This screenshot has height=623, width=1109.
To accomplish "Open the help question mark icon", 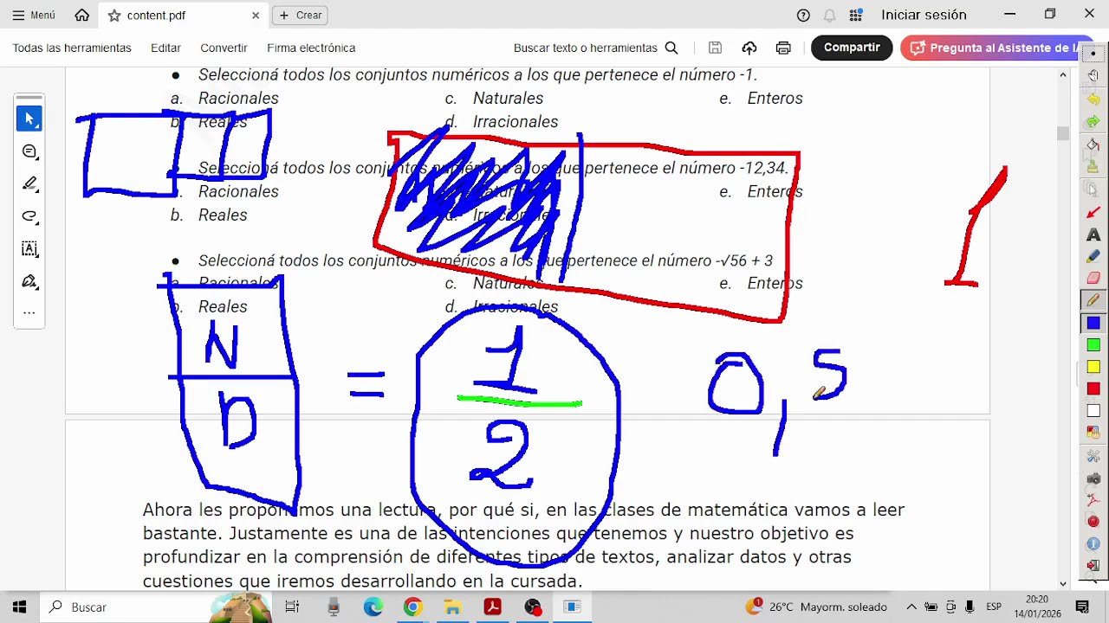I will coord(803,15).
